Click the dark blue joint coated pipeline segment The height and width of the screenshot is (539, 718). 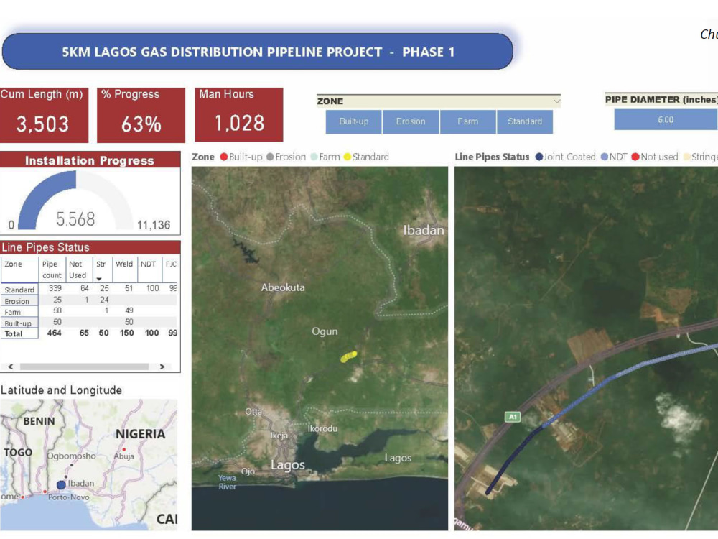(514, 461)
